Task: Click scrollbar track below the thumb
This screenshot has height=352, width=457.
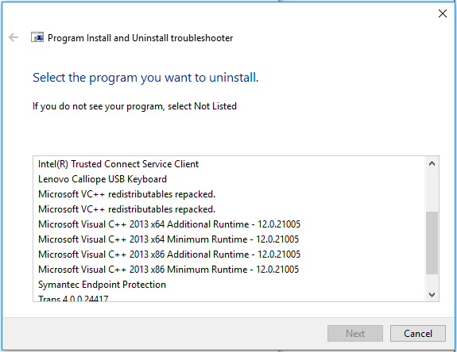Action: click(432, 281)
